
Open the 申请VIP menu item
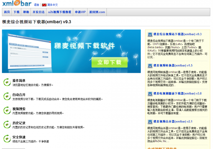[80, 12]
